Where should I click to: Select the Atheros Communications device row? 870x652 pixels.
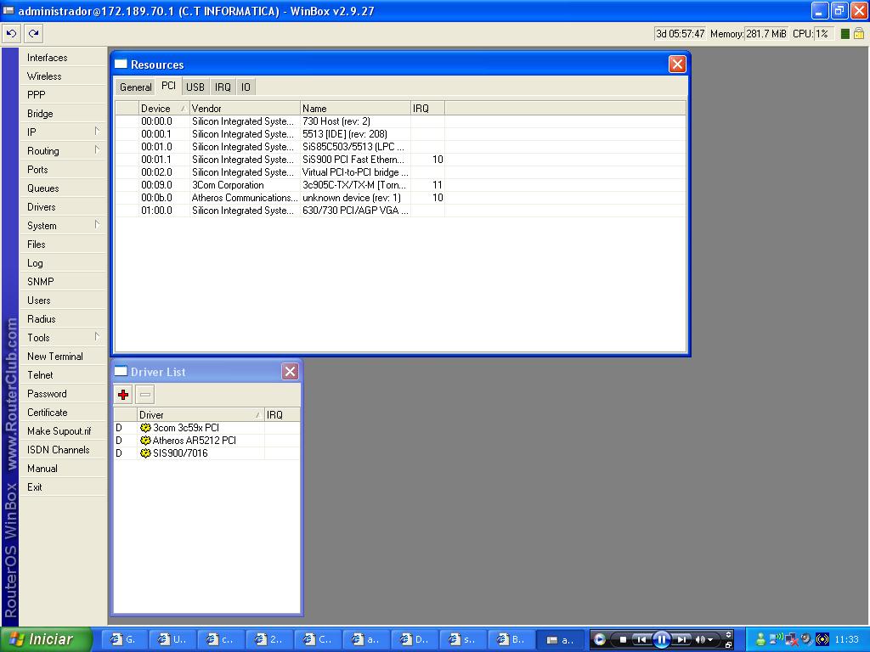click(401, 197)
